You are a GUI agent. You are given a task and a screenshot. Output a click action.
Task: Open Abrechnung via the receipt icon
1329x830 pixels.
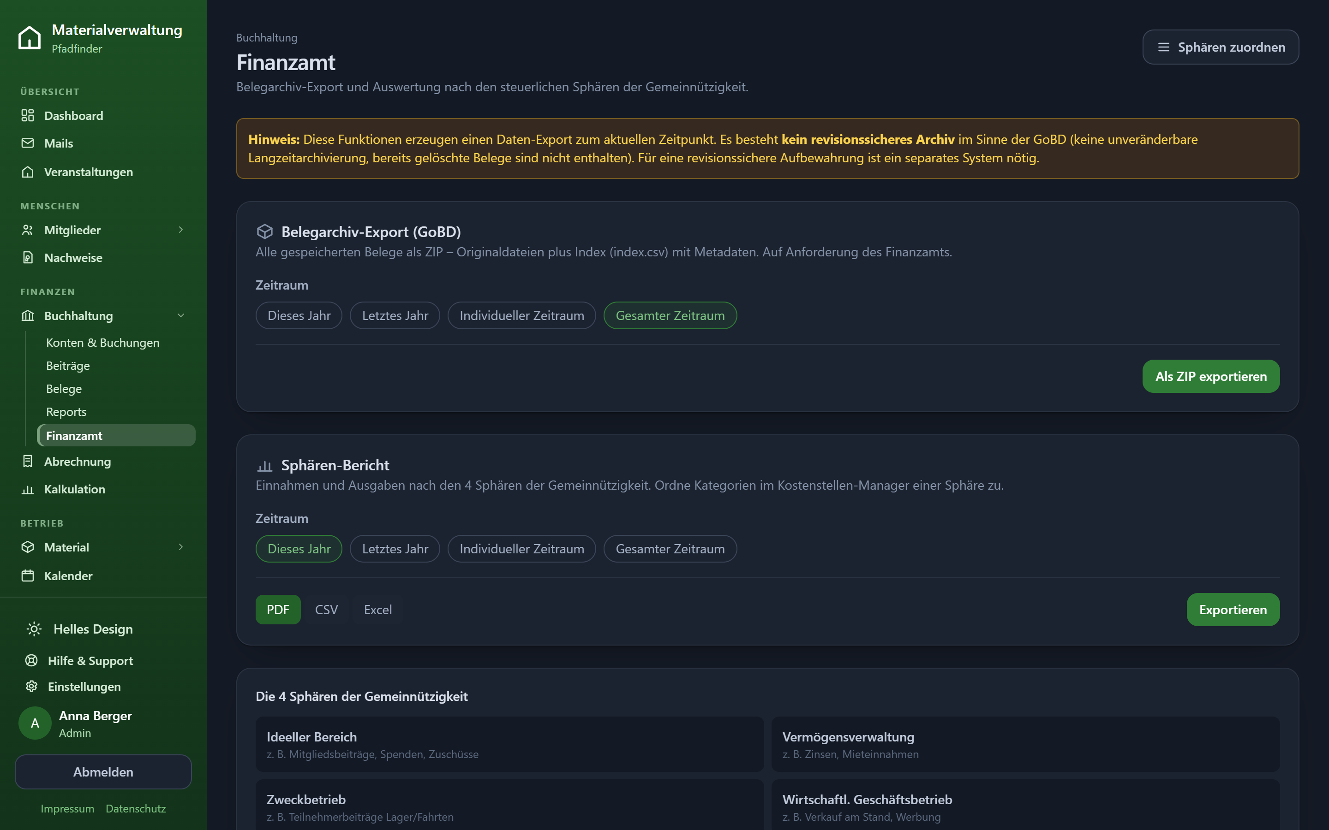click(x=28, y=461)
